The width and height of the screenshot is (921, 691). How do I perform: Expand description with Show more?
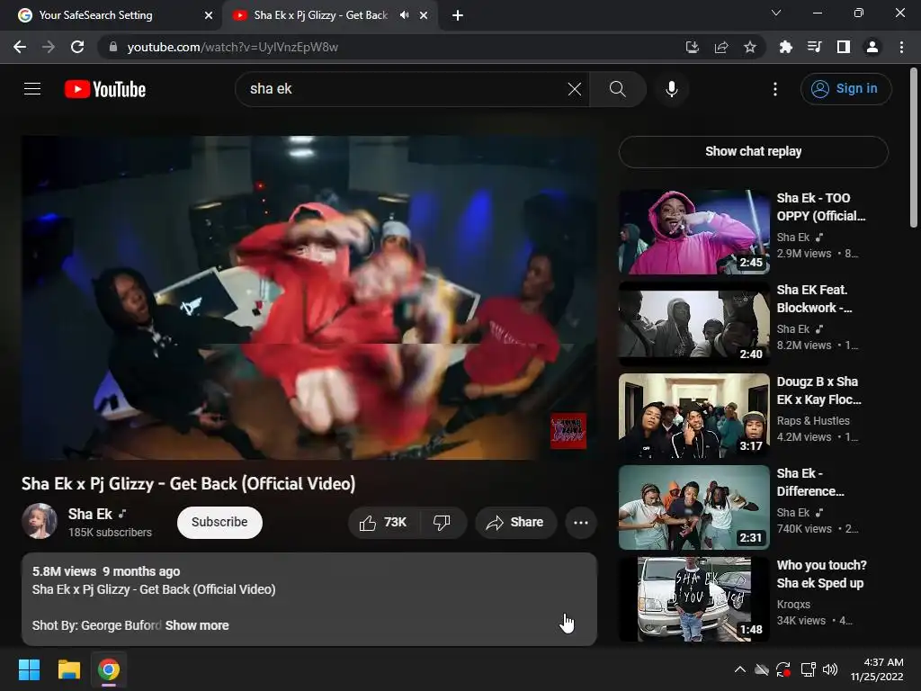[197, 626]
